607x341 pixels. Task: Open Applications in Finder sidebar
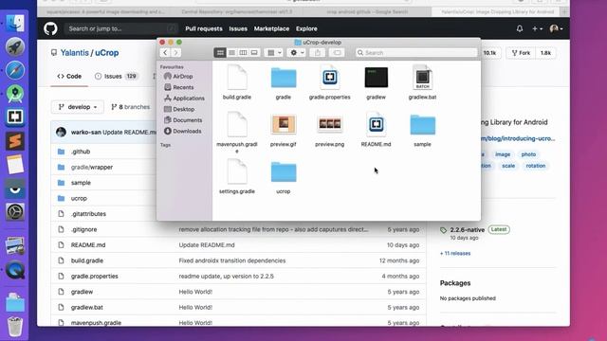click(184, 99)
